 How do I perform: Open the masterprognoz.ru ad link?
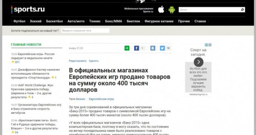coord(198,94)
